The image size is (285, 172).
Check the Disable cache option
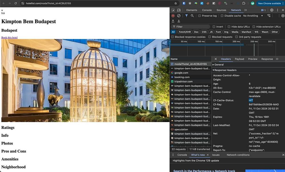tap(222, 16)
